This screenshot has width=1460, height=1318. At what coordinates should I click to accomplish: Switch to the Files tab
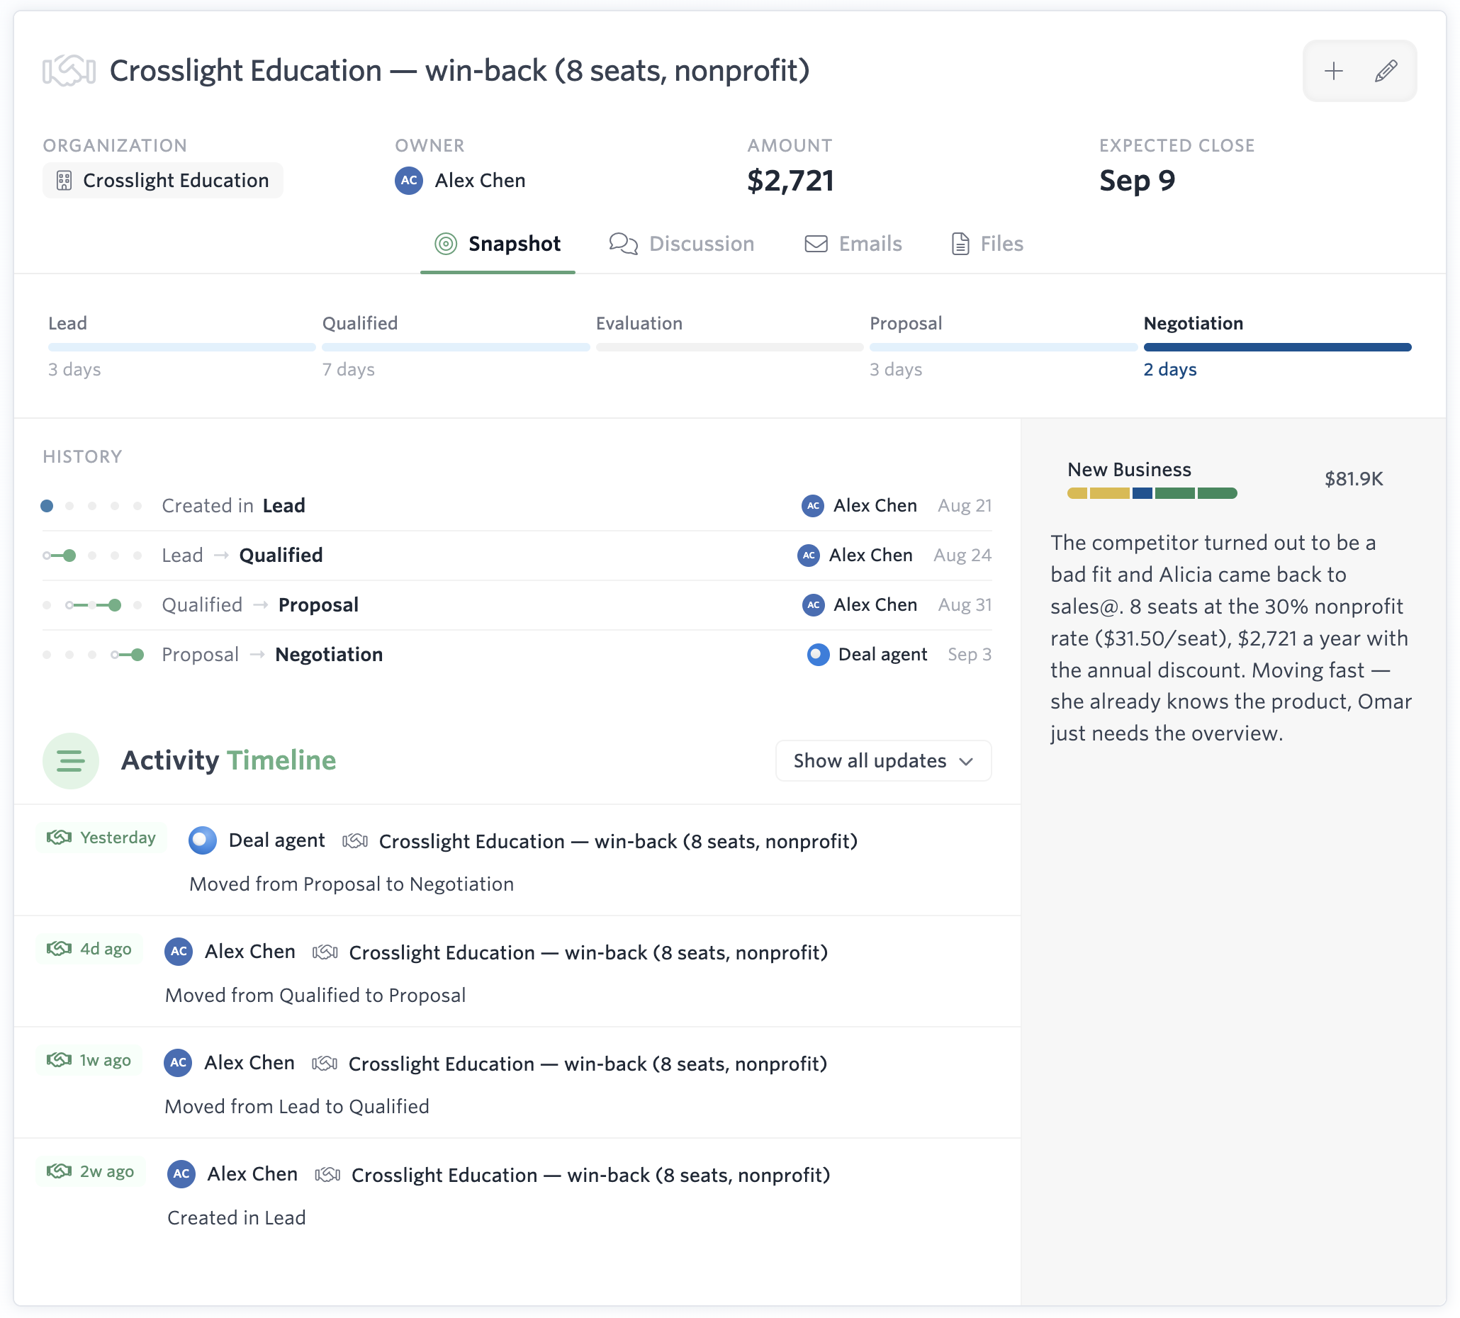click(x=987, y=244)
